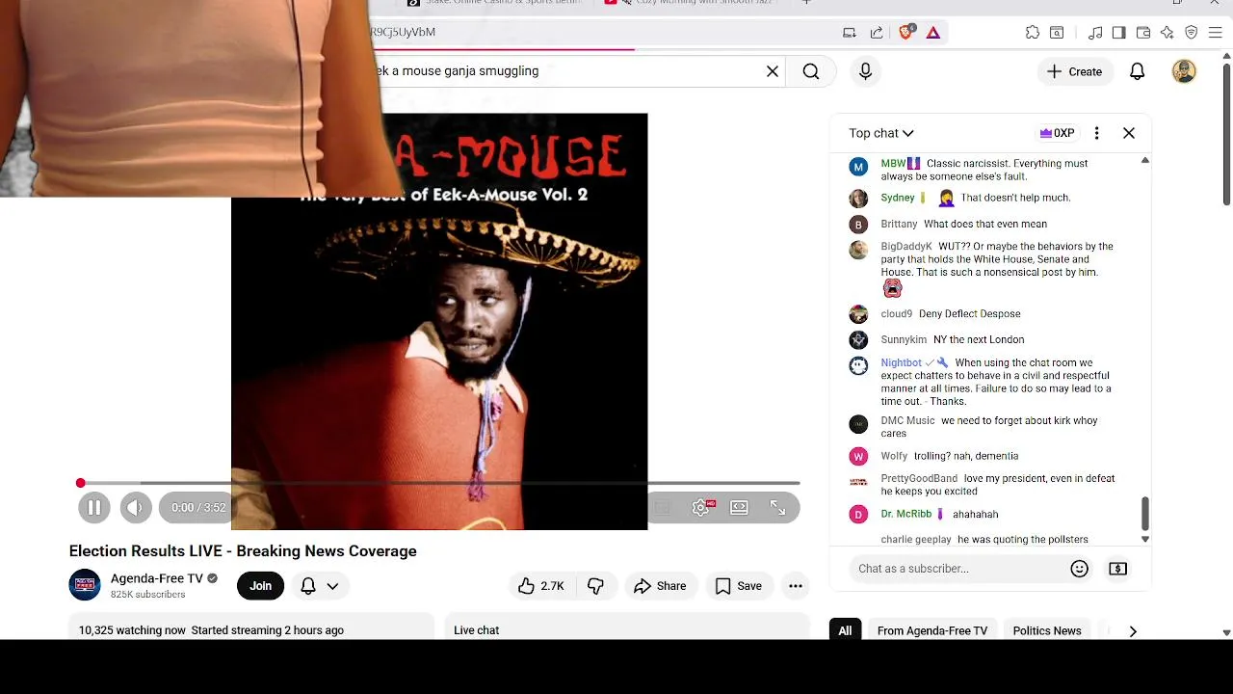Dislike the video
Screen dimensions: 1233x694
click(596, 586)
